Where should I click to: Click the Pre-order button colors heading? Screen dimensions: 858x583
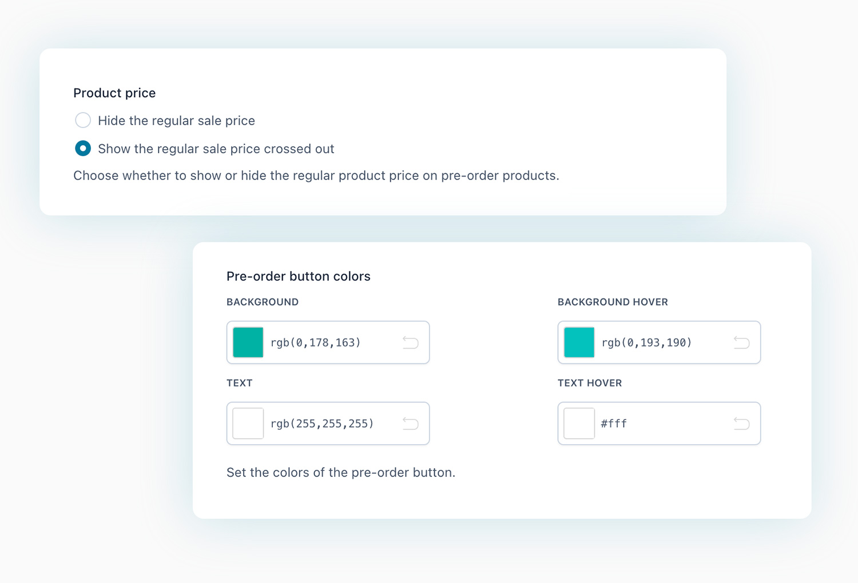click(298, 276)
